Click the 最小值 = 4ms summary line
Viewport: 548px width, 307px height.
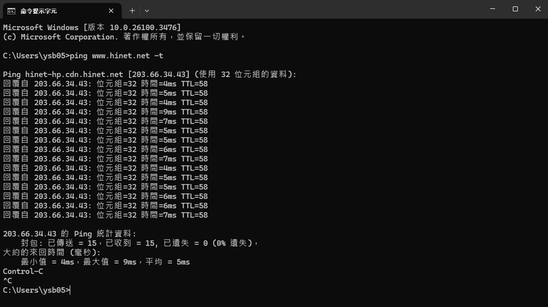point(105,262)
